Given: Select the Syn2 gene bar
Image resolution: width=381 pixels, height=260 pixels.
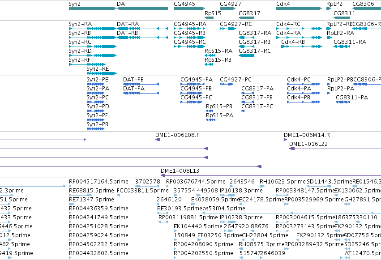Looking at the screenshot, I should [x=93, y=9].
